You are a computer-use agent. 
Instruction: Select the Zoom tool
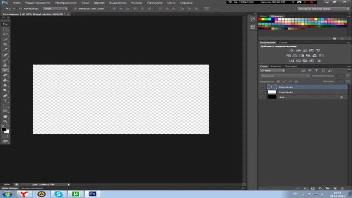(5, 122)
